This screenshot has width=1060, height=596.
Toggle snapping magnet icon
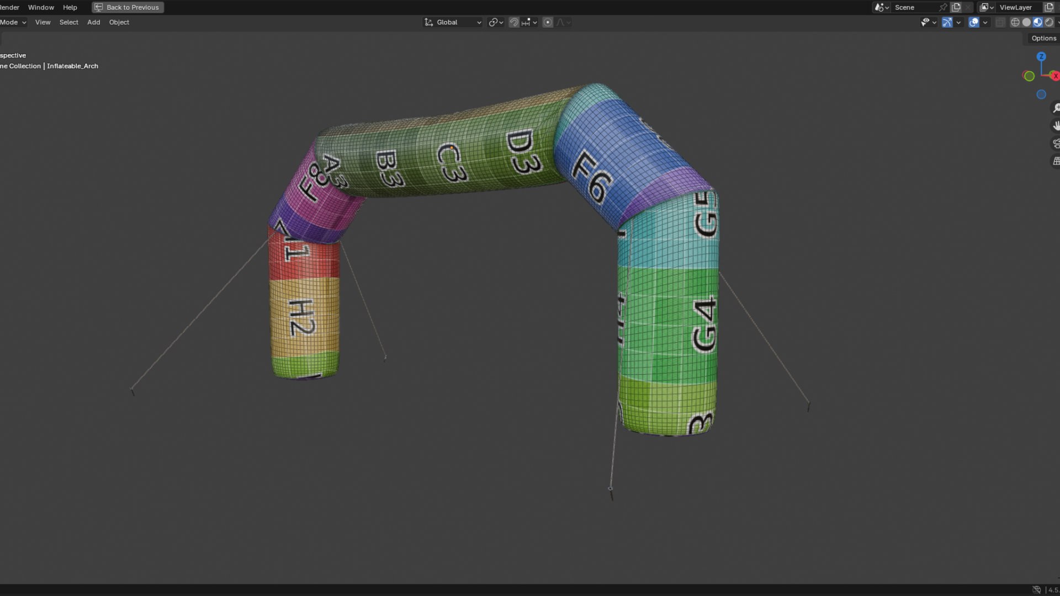click(514, 22)
